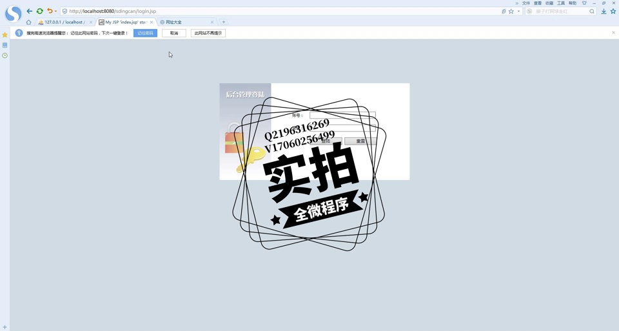Image resolution: width=619 pixels, height=331 pixels.
Task: Open the sidebar bookmark panel icon
Action: 5,45
